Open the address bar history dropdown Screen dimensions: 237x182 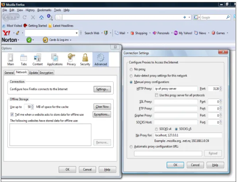(x=189, y=17)
